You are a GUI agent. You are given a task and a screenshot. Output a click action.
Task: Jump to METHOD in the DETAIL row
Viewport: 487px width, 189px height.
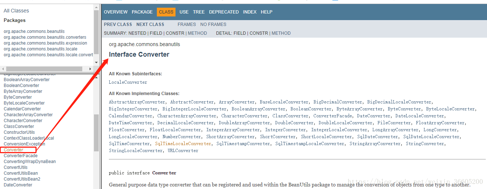click(281, 33)
